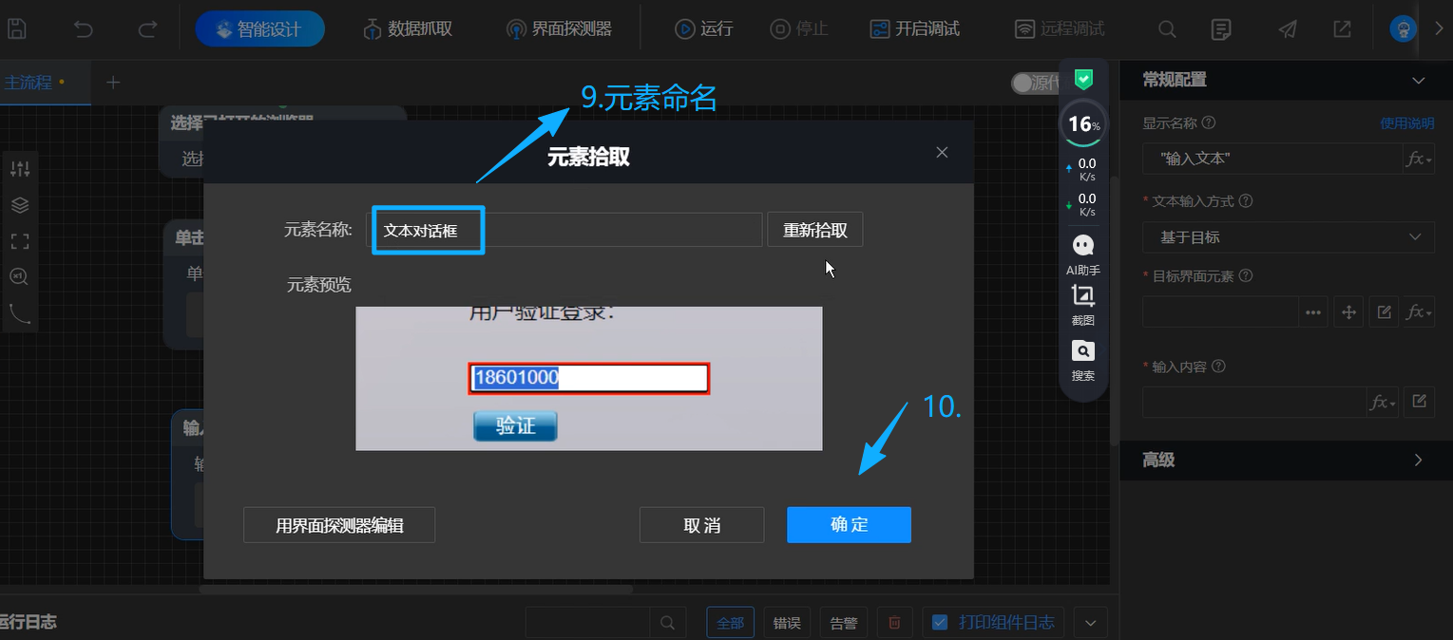Screen dimensions: 1453x640
Task: Select the 智能设计 (smart design) tool
Action: (259, 28)
